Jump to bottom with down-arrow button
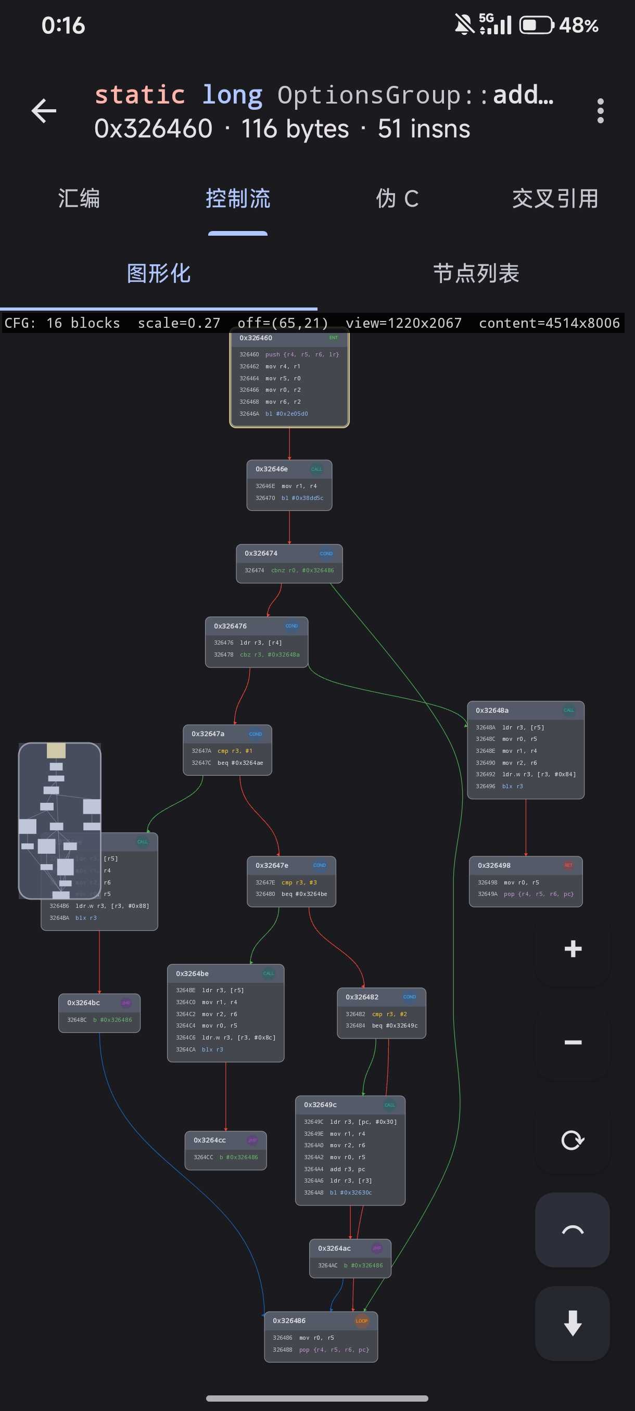635x1411 pixels. (x=573, y=1324)
